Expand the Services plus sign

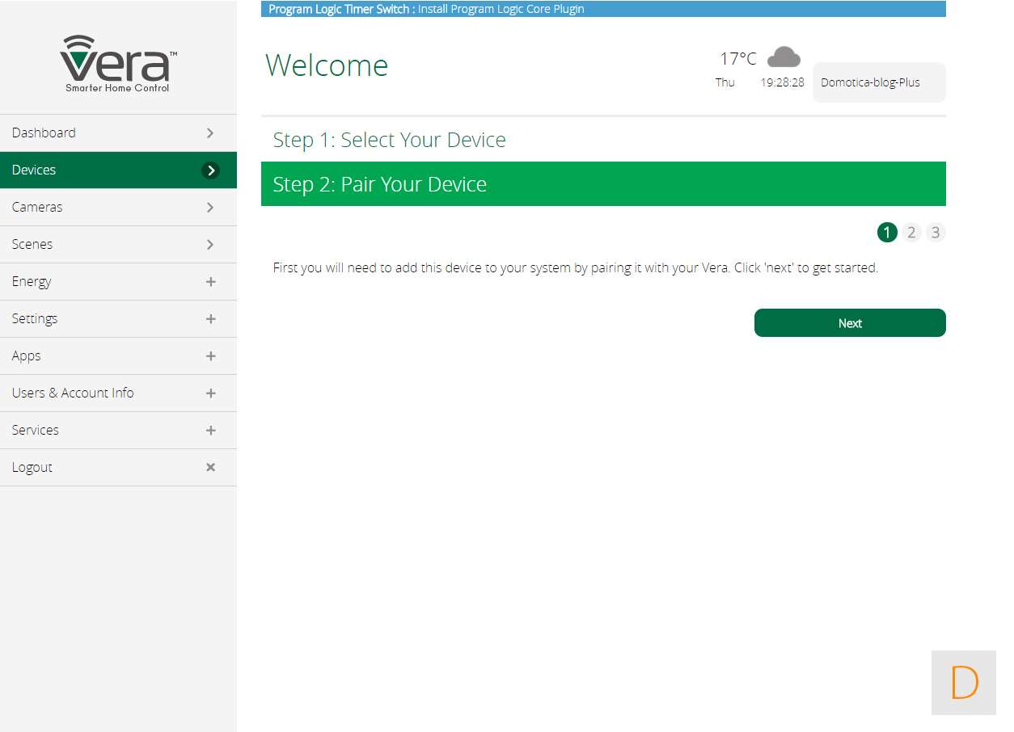(x=210, y=431)
